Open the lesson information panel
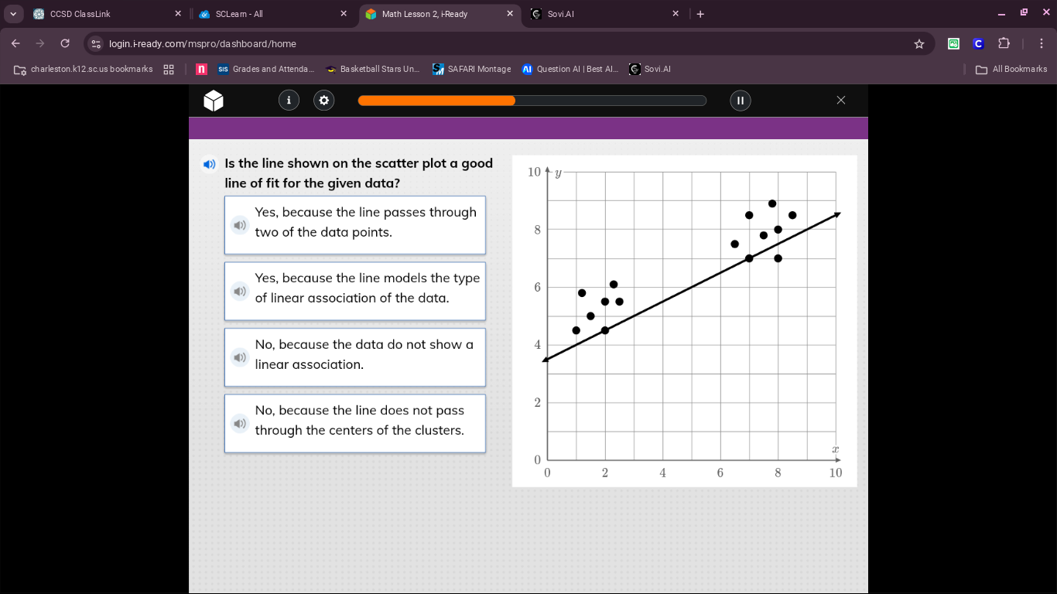Image resolution: width=1057 pixels, height=594 pixels. (x=289, y=100)
